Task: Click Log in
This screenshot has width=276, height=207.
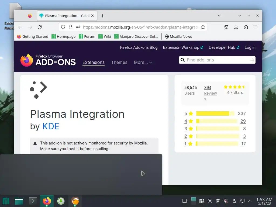Action: pyautogui.click(x=250, y=47)
